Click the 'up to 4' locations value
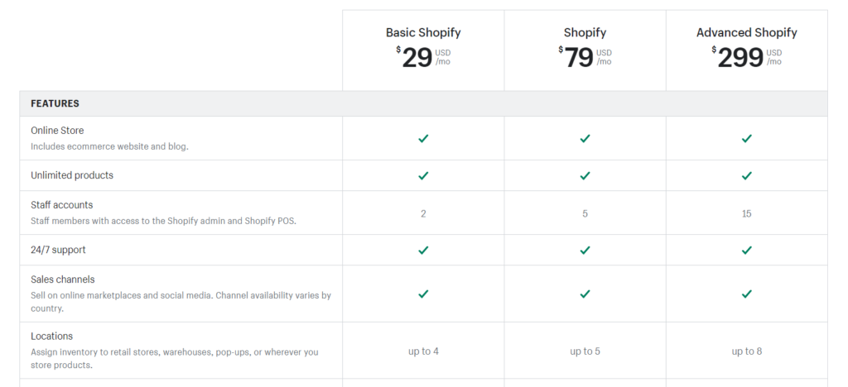 [x=423, y=351]
